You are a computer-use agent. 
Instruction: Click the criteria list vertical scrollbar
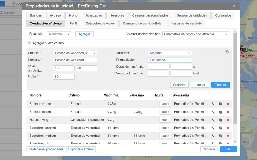235,89
